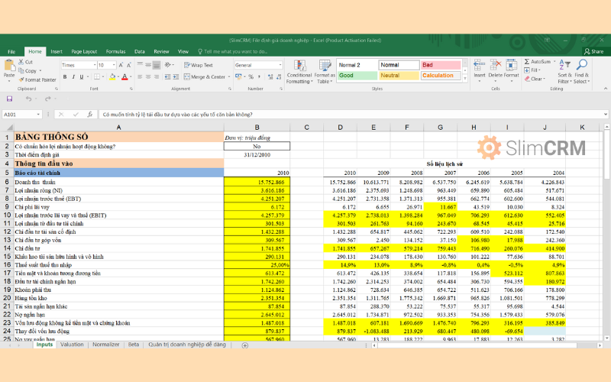Click the Clear eraser icon
The image size is (611, 382).
[527, 79]
